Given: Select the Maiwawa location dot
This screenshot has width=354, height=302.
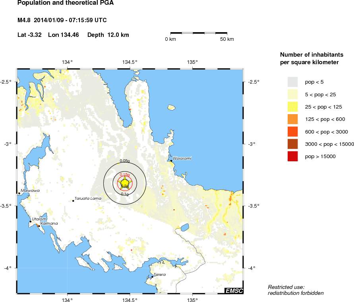Looking at the screenshot, I should (19, 193).
